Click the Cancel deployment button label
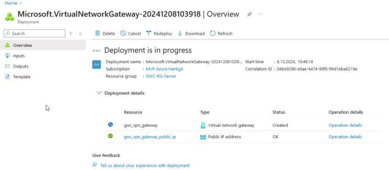This screenshot has width=389, height=170. 134,34
